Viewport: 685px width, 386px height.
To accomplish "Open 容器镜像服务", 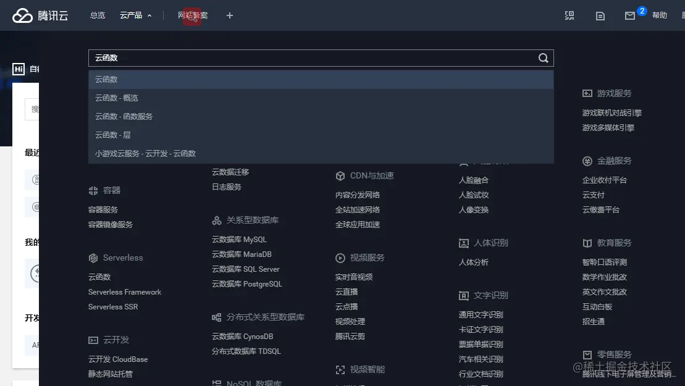I will tap(111, 224).
